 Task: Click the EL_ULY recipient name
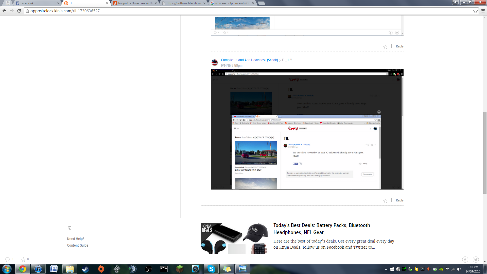tap(287, 60)
